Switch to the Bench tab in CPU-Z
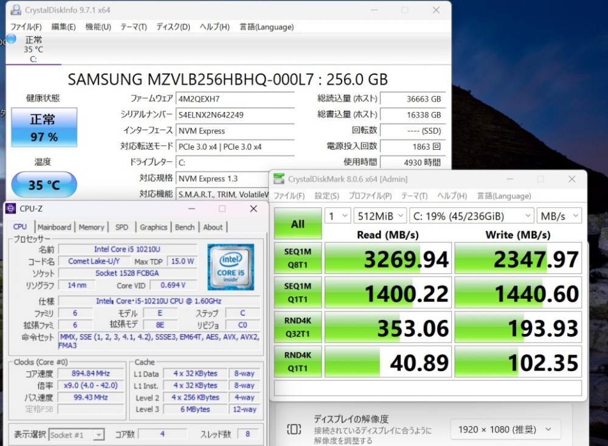 [x=185, y=227]
